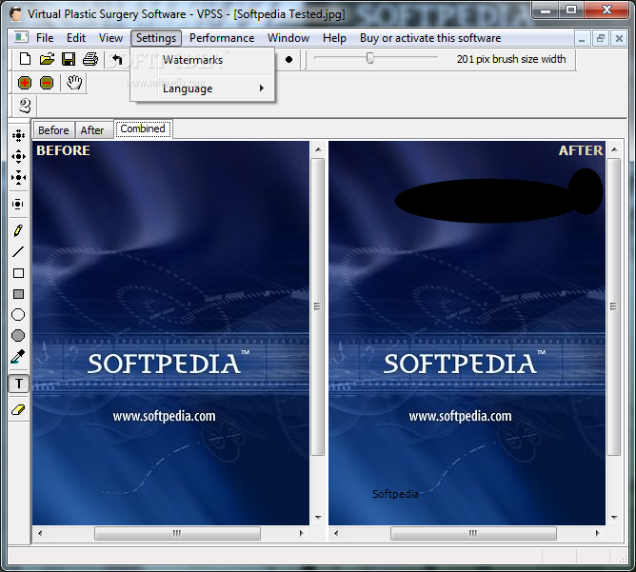Click scroll left arrow of After pane
Viewport: 636px width, 572px height.
[x=336, y=533]
